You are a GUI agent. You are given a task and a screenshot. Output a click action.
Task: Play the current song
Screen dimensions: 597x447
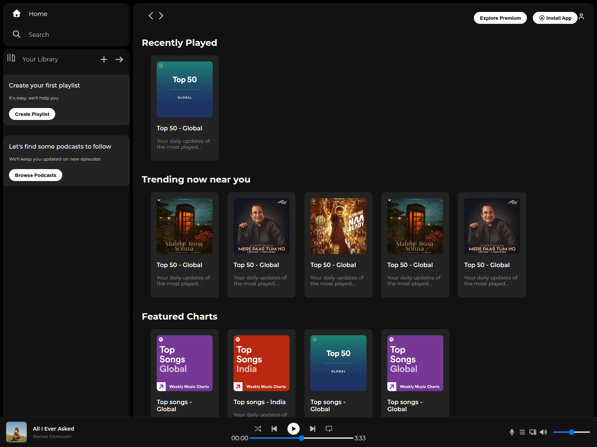pyautogui.click(x=293, y=429)
